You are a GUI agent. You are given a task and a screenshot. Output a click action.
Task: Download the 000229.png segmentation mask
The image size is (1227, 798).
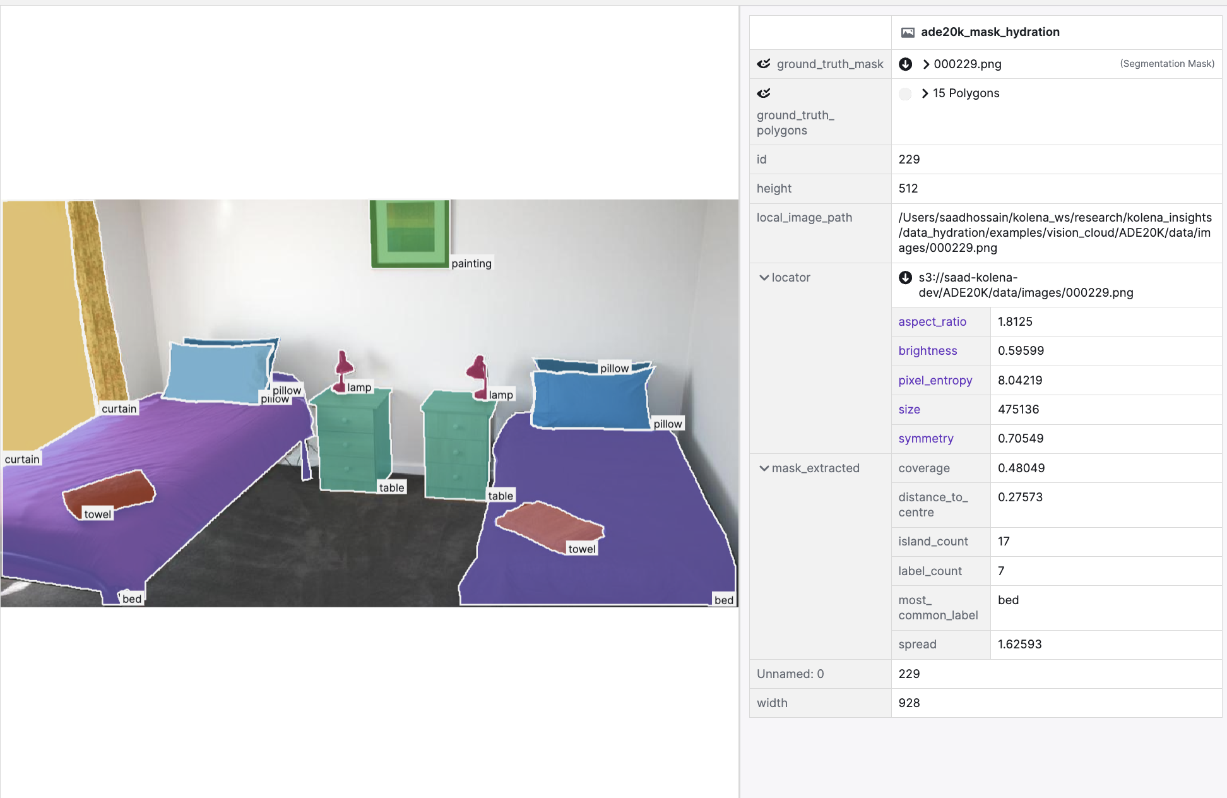click(x=905, y=64)
